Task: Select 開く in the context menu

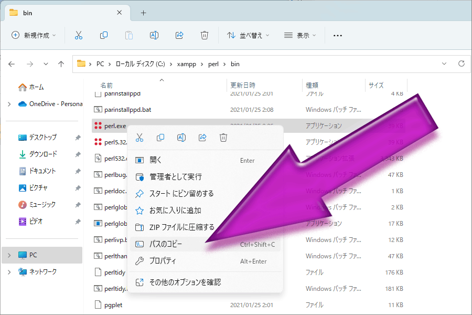Action: point(205,160)
